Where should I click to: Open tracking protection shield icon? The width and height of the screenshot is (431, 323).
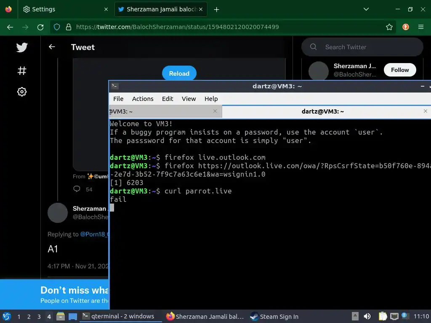pos(57,27)
